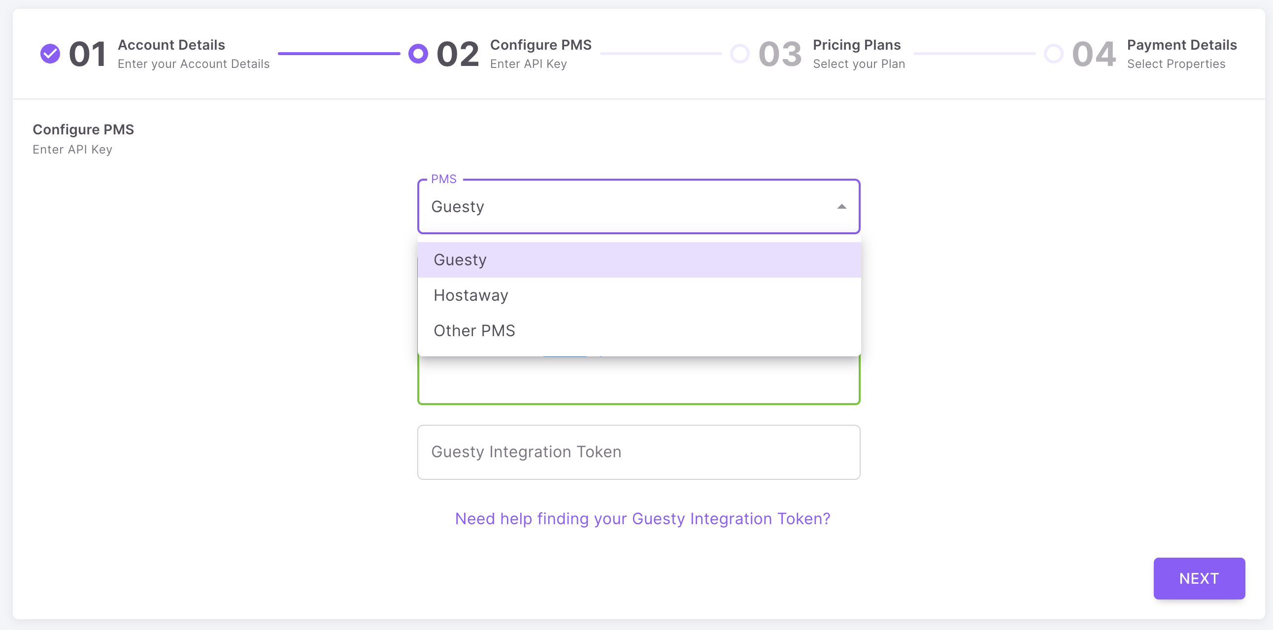Open the Guesty Integration Token help link

(642, 518)
